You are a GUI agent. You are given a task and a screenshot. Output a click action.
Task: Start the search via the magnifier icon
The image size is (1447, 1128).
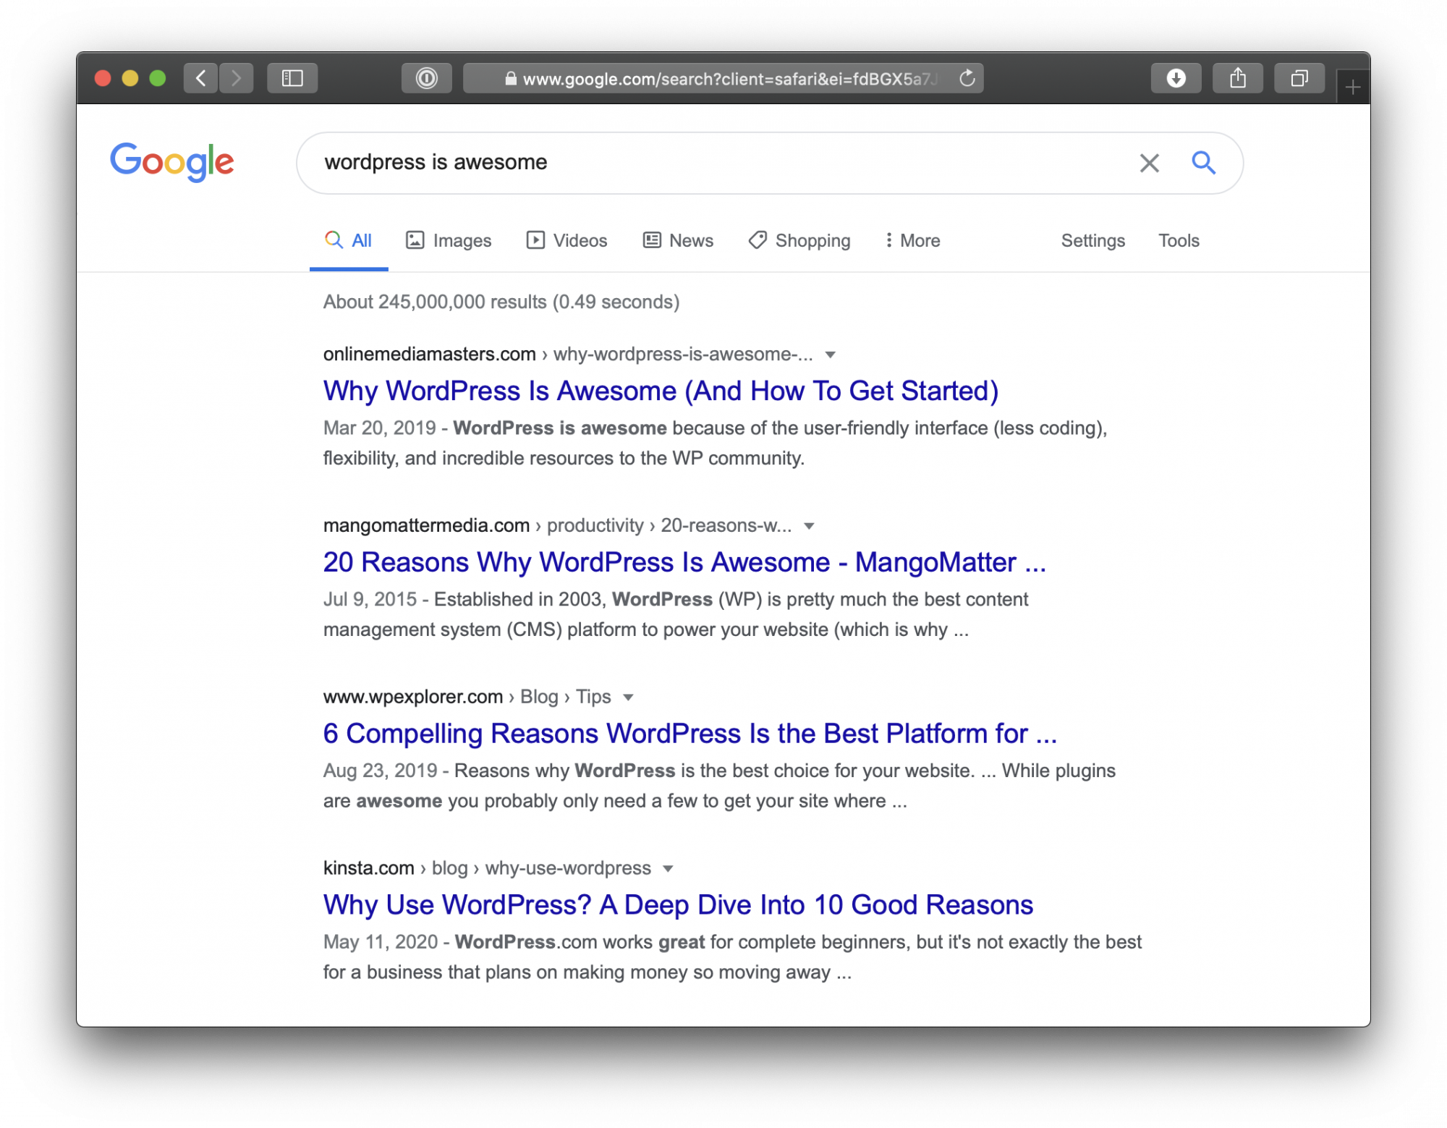[1203, 163]
